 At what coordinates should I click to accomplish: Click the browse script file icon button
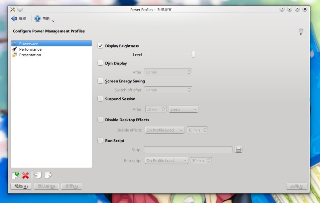pyautogui.click(x=238, y=149)
